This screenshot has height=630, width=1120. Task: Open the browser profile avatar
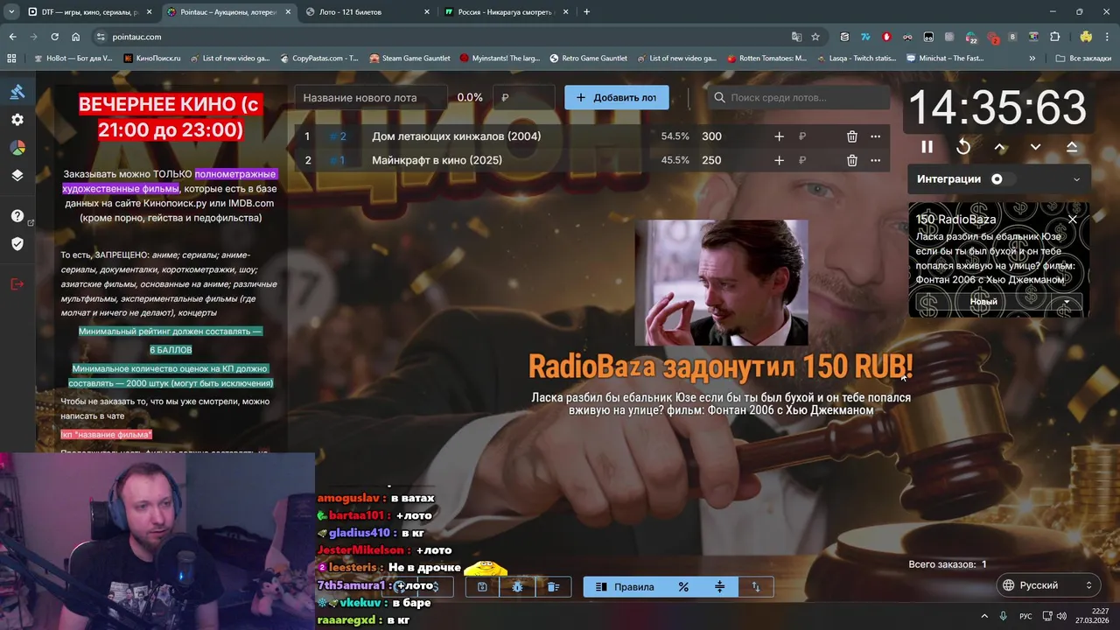pos(1086,37)
